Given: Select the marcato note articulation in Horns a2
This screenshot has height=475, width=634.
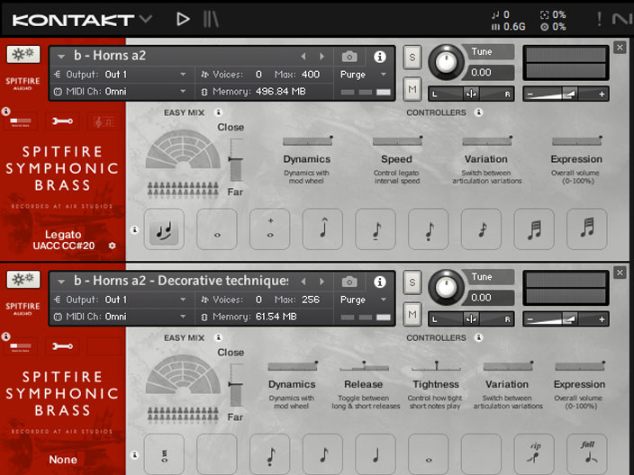Looking at the screenshot, I should pyautogui.click(x=322, y=229).
